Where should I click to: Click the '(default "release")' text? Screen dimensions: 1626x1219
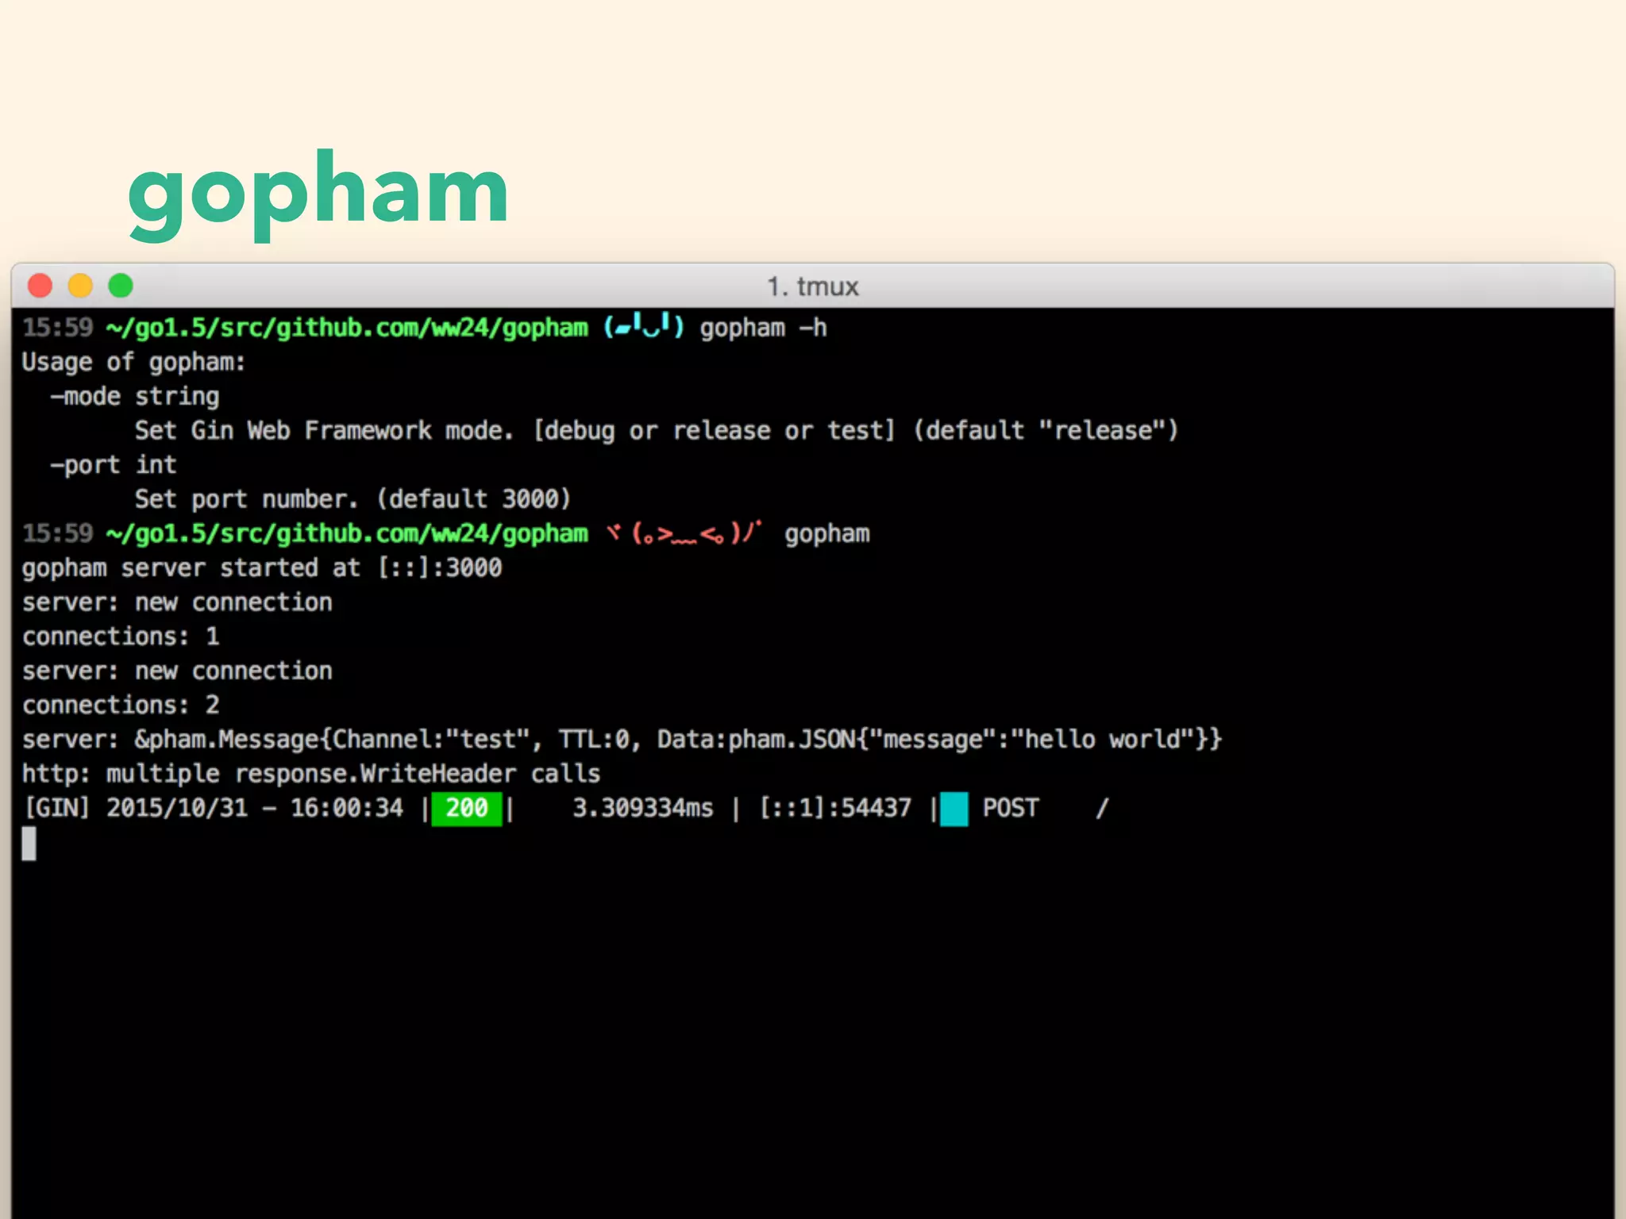pos(1046,431)
